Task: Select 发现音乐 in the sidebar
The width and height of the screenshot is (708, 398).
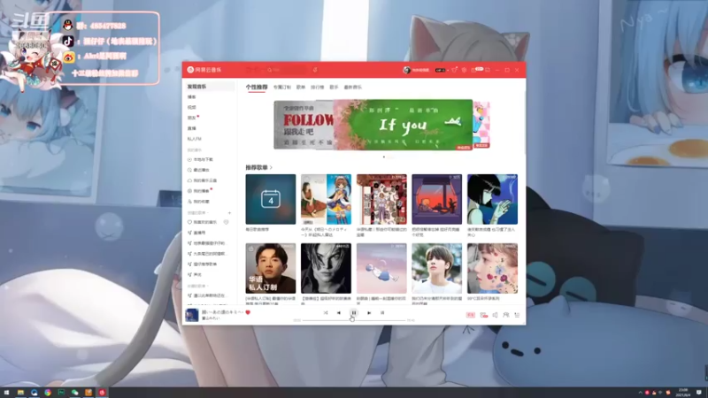Action: [x=209, y=86]
